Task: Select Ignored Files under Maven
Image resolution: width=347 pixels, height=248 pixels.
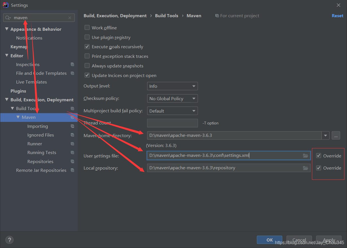Action: (x=41, y=135)
